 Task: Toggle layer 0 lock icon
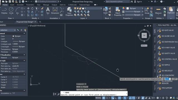point(80,8)
